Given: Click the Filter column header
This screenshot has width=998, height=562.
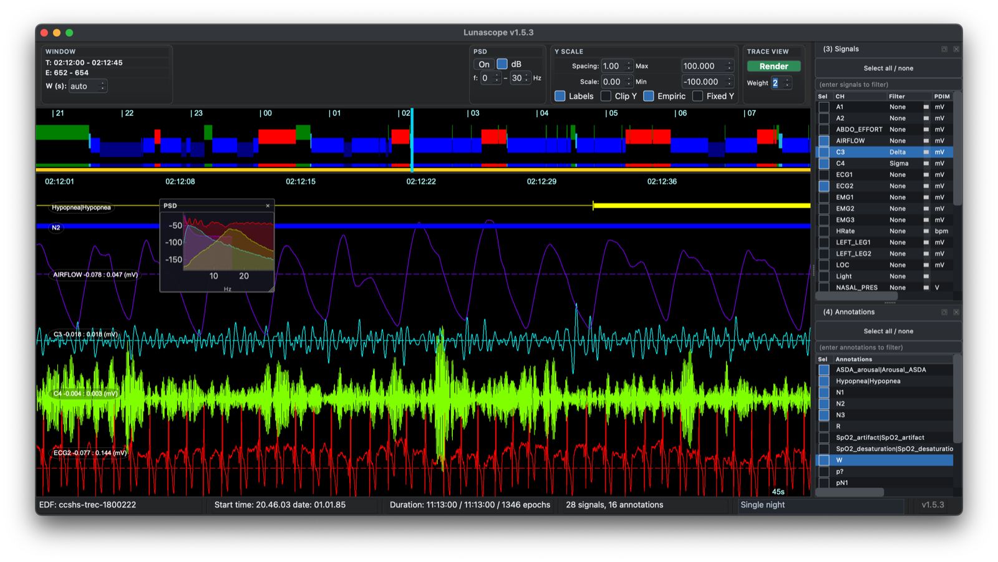Looking at the screenshot, I should [909, 97].
